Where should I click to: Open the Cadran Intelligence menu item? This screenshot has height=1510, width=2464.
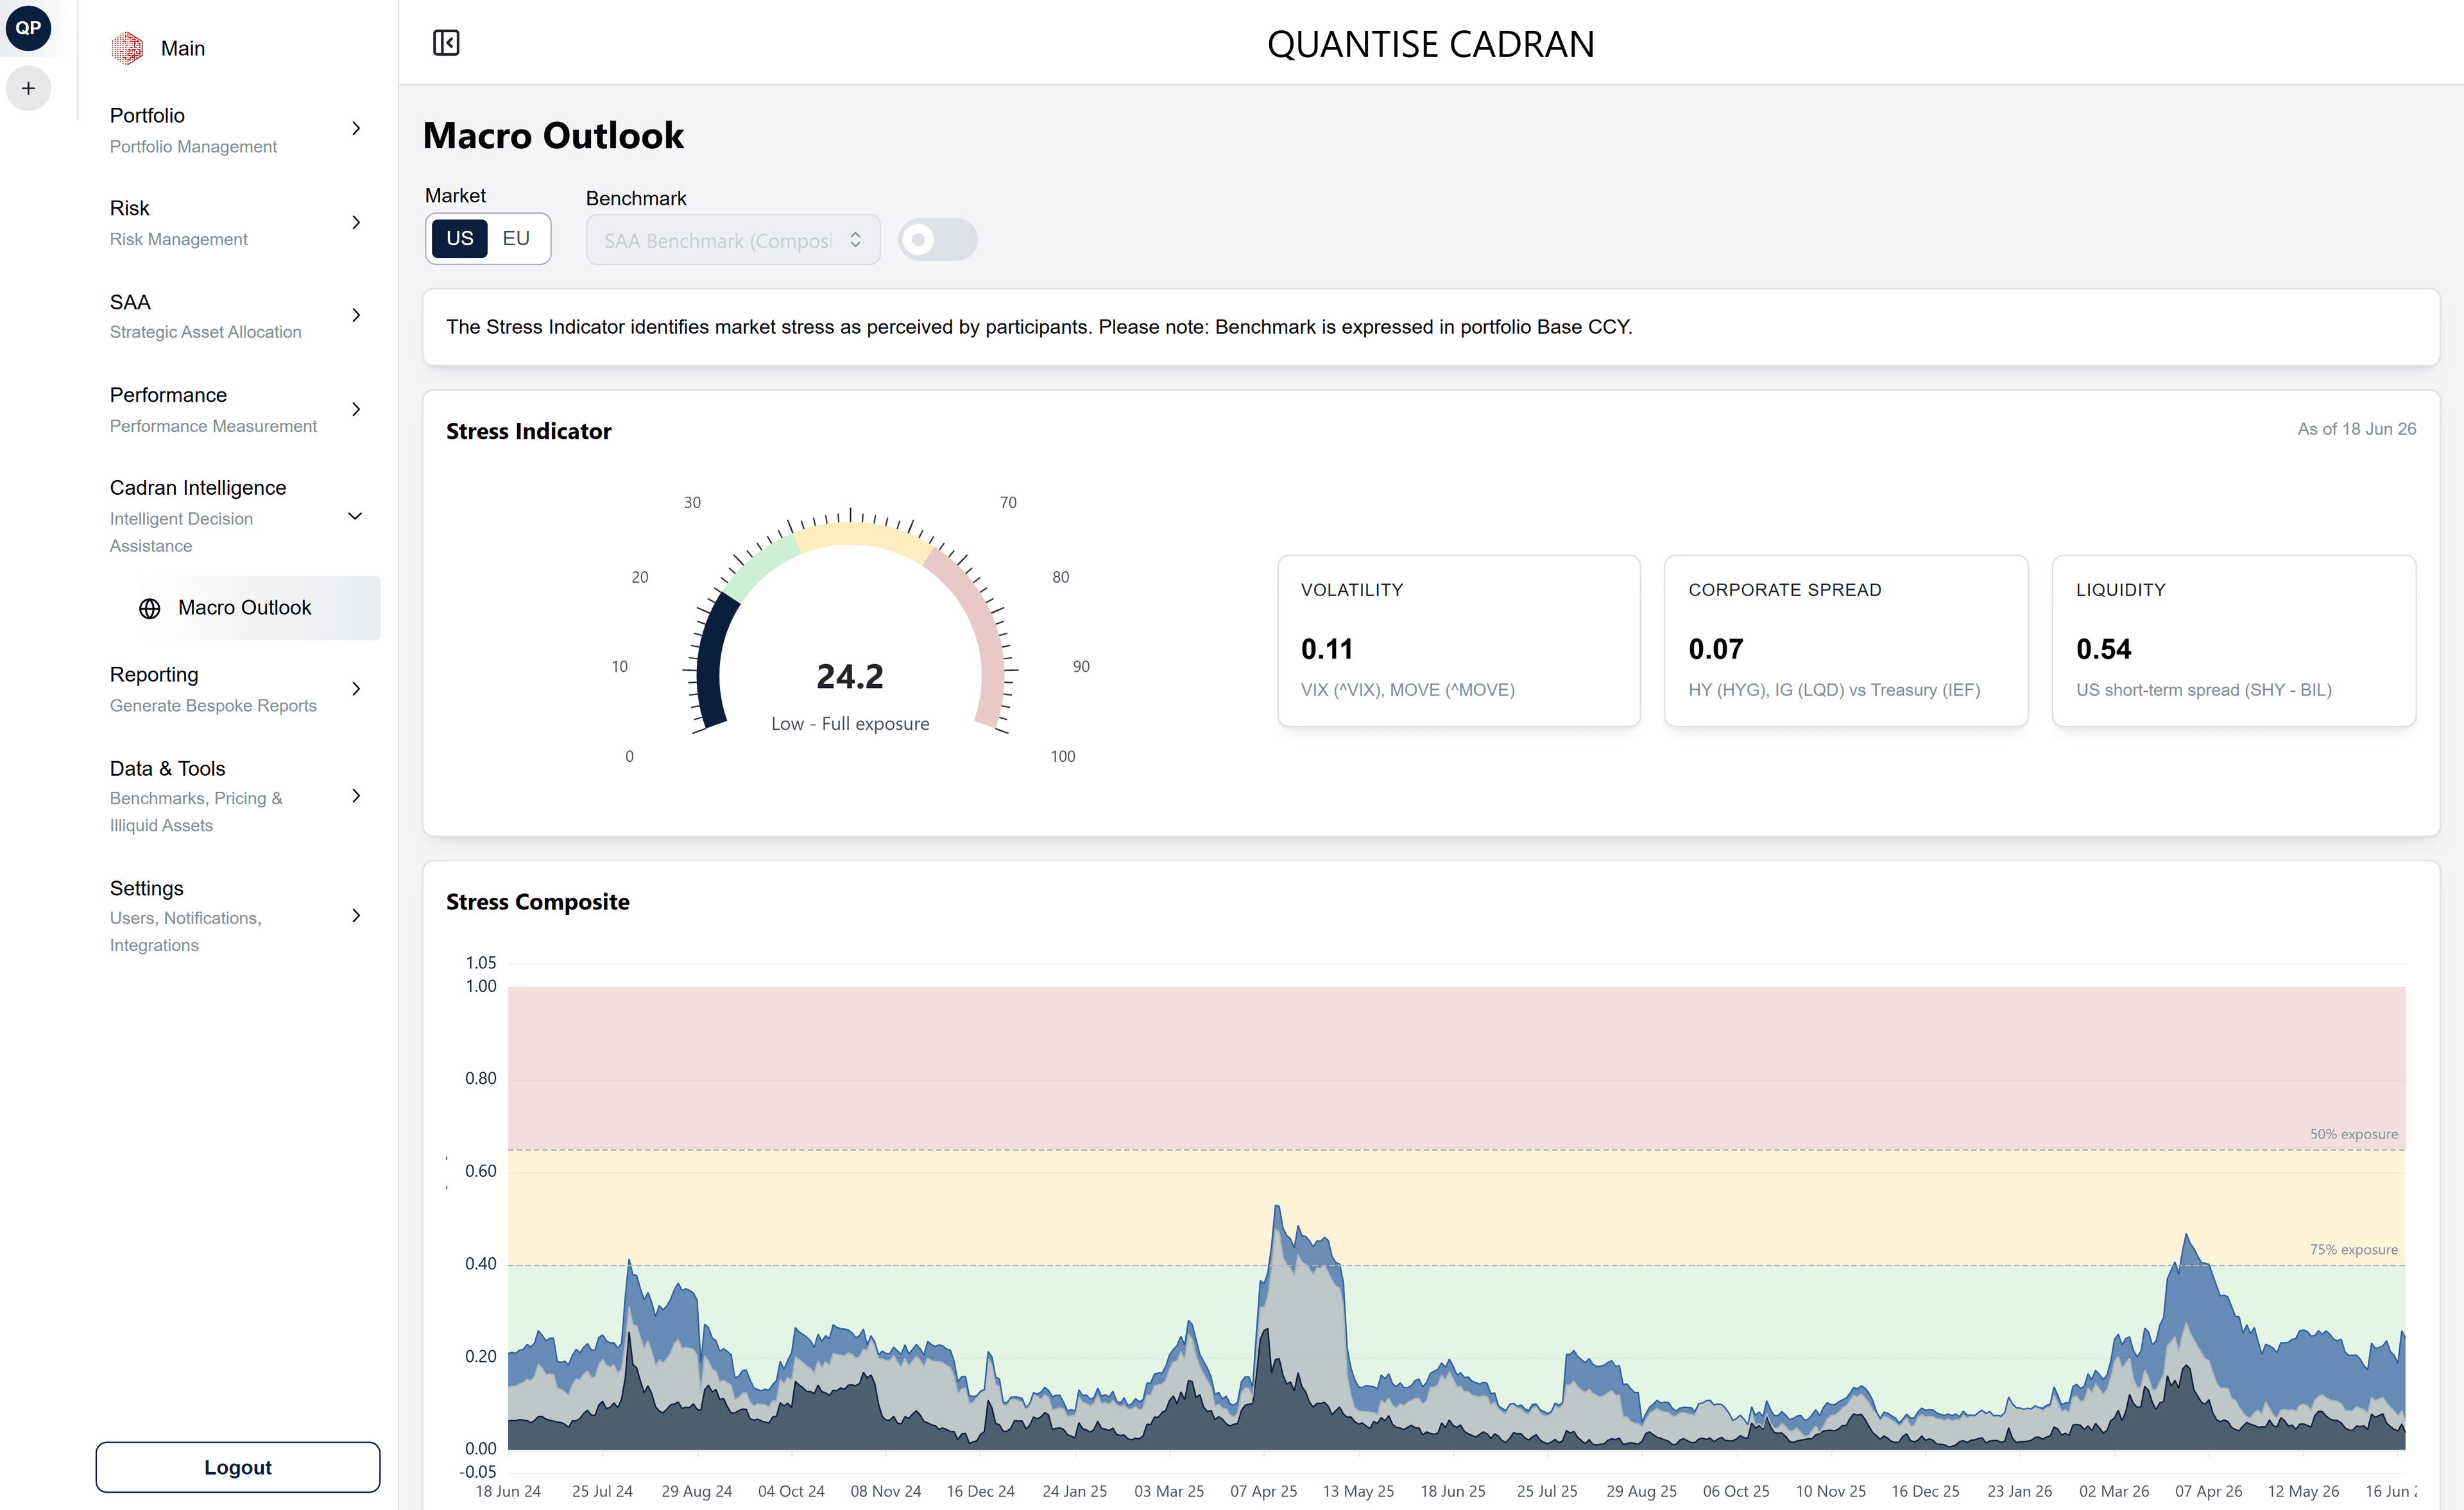[x=238, y=516]
